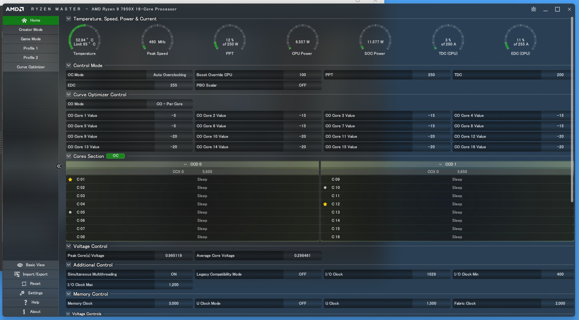Select the C 08 core row
Viewport: 579px width, 320px height.
click(x=192, y=237)
